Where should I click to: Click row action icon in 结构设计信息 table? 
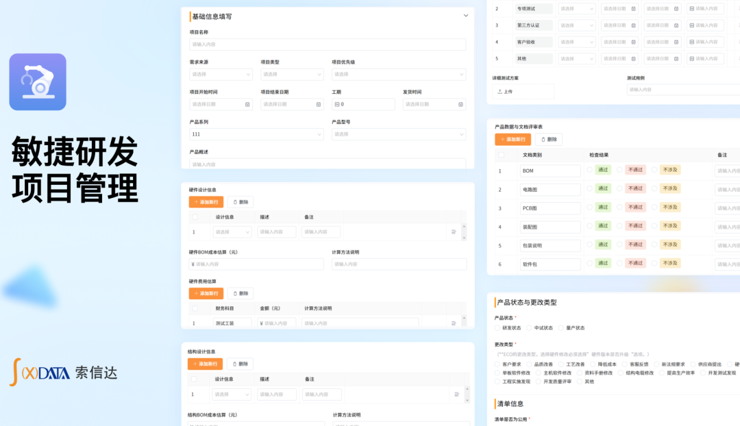454,394
